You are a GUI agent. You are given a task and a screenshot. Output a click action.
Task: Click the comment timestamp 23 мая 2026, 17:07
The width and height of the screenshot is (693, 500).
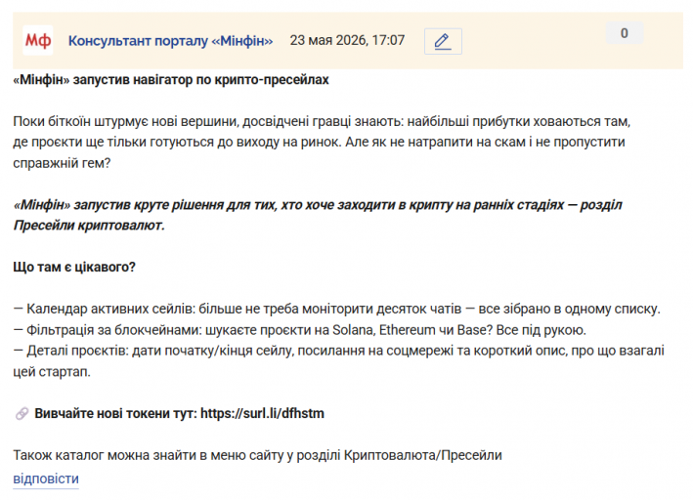pyautogui.click(x=347, y=40)
